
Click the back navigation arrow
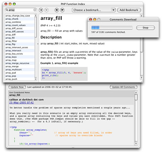coord(41,10)
